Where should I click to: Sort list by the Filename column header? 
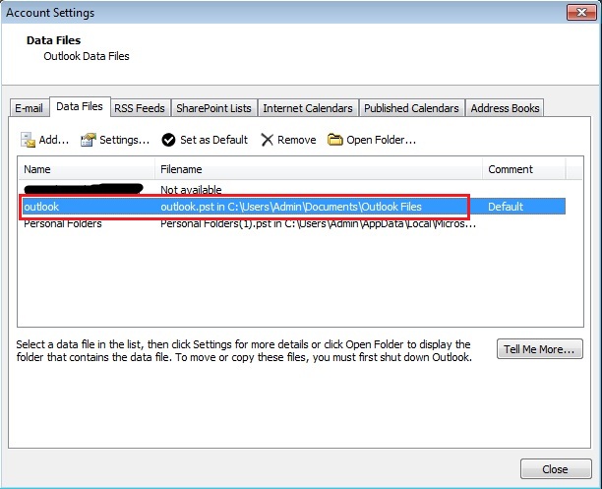coord(319,169)
